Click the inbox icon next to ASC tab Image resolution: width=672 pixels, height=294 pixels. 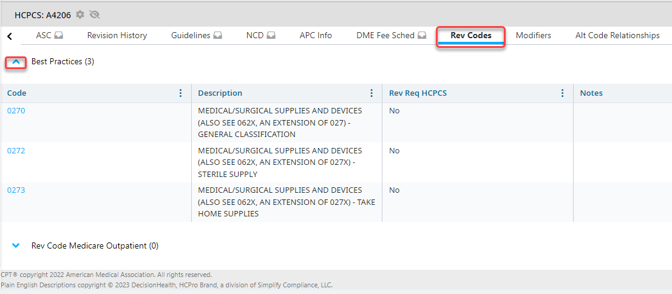(59, 36)
